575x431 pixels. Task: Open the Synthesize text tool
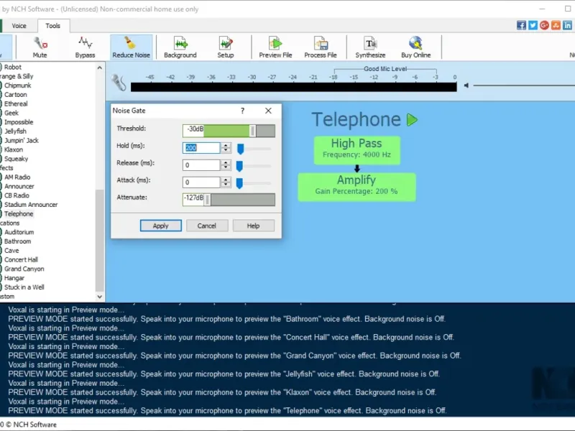(x=370, y=47)
